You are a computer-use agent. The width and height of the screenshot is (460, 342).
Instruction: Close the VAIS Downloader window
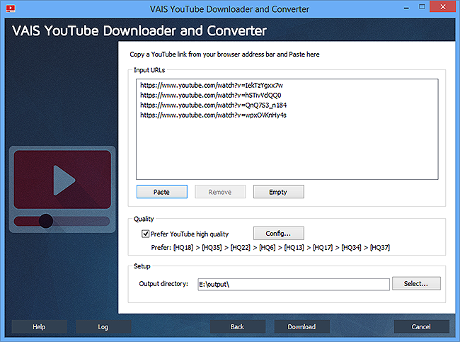click(x=443, y=6)
